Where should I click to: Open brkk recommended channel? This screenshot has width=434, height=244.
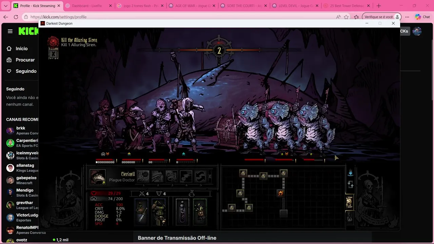pos(21,130)
